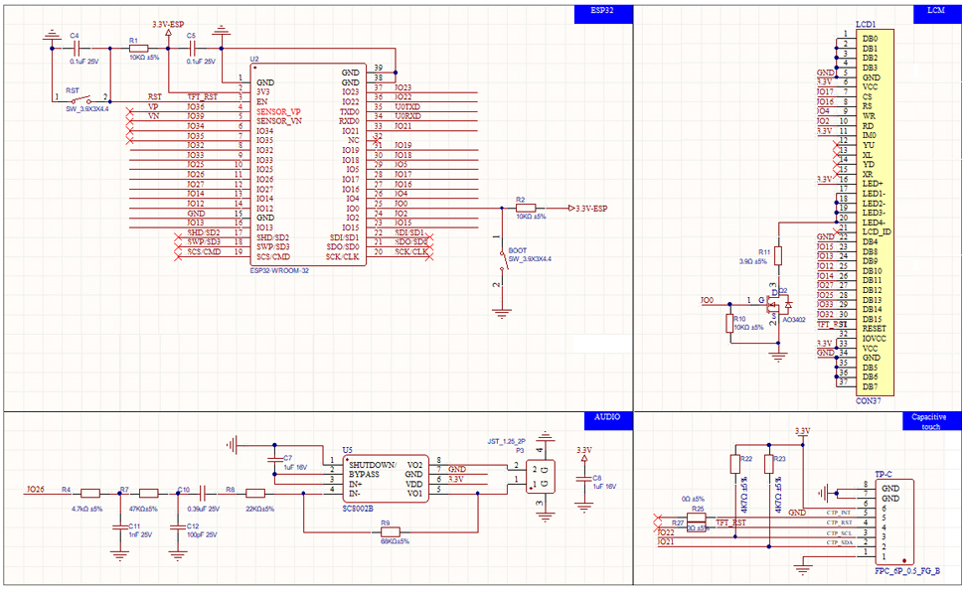Viewport: 964px width, 596px height.
Task: Select resistor R11 above the MOSFET
Action: click(x=778, y=255)
